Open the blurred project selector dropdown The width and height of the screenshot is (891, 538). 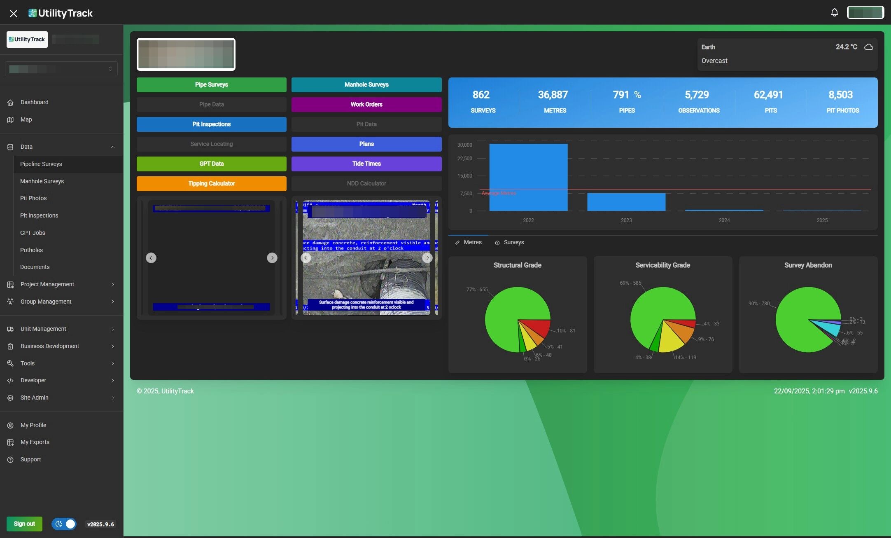(x=61, y=69)
